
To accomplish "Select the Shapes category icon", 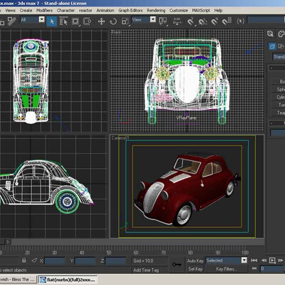I will [x=281, y=46].
